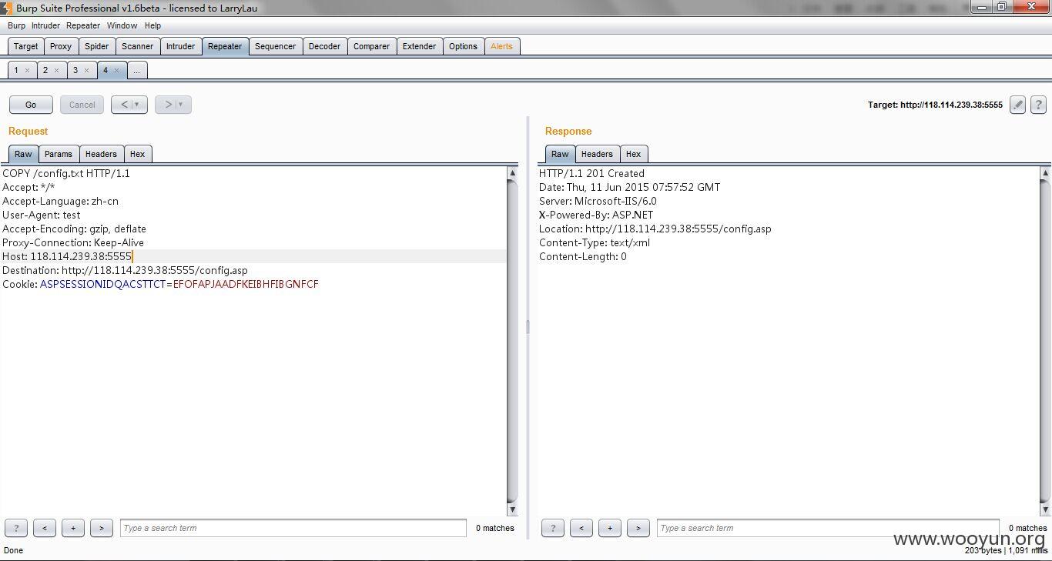
Task: Focus the response search term field
Action: pos(828,528)
